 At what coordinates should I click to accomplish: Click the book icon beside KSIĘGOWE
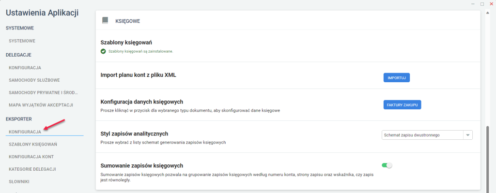(x=105, y=20)
